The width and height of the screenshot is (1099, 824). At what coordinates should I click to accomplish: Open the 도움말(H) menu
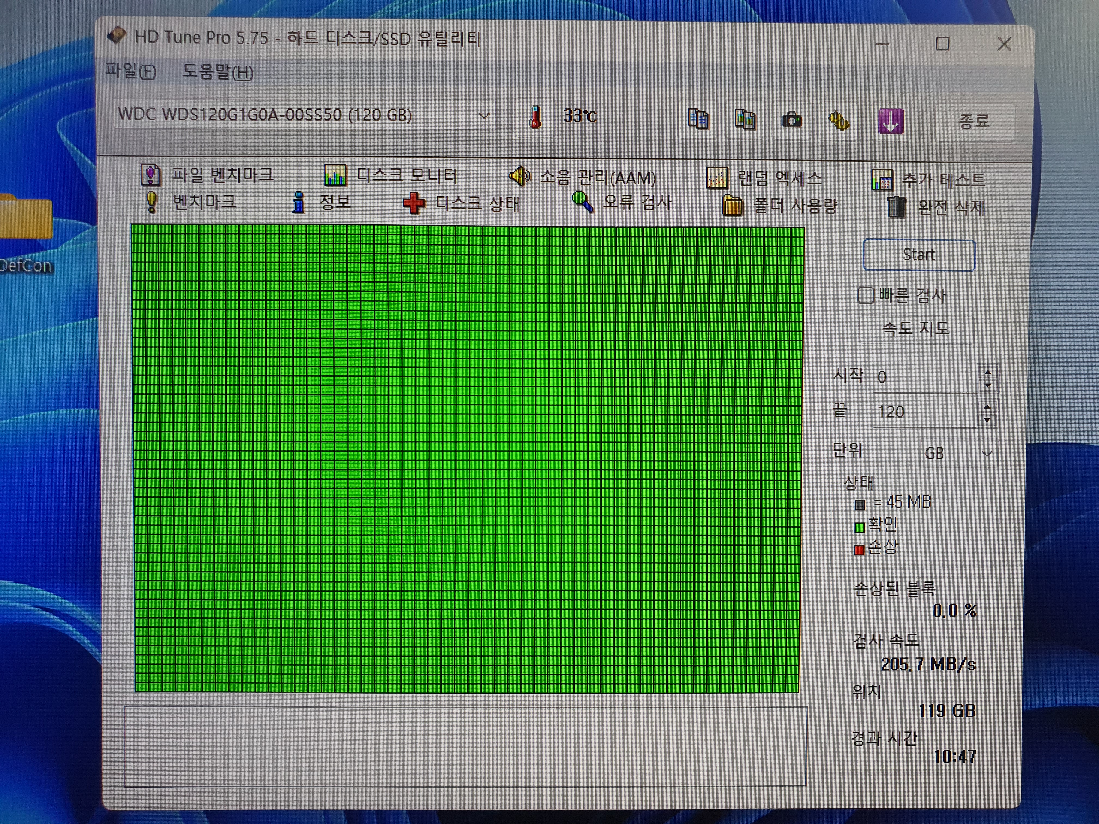click(x=218, y=72)
